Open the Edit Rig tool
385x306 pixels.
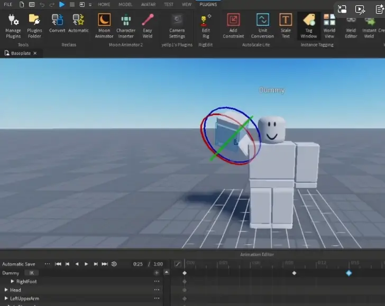click(206, 26)
